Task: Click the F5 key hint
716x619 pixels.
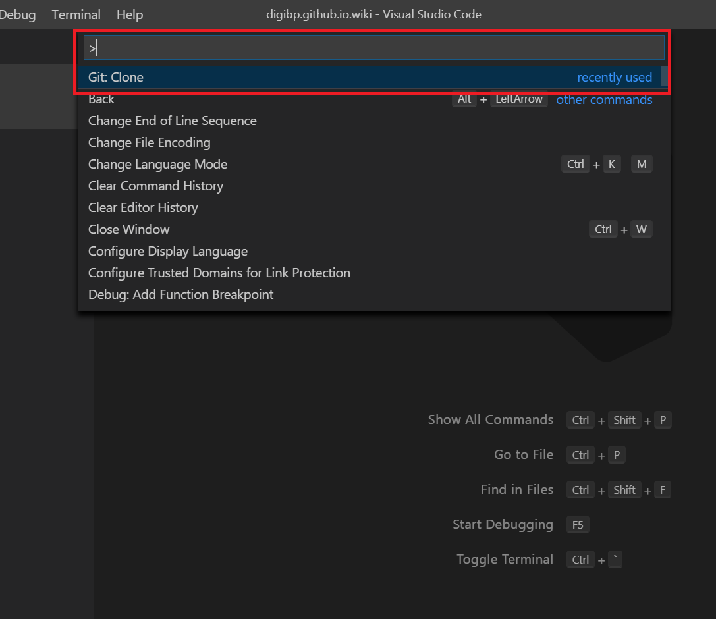Action: 578,525
